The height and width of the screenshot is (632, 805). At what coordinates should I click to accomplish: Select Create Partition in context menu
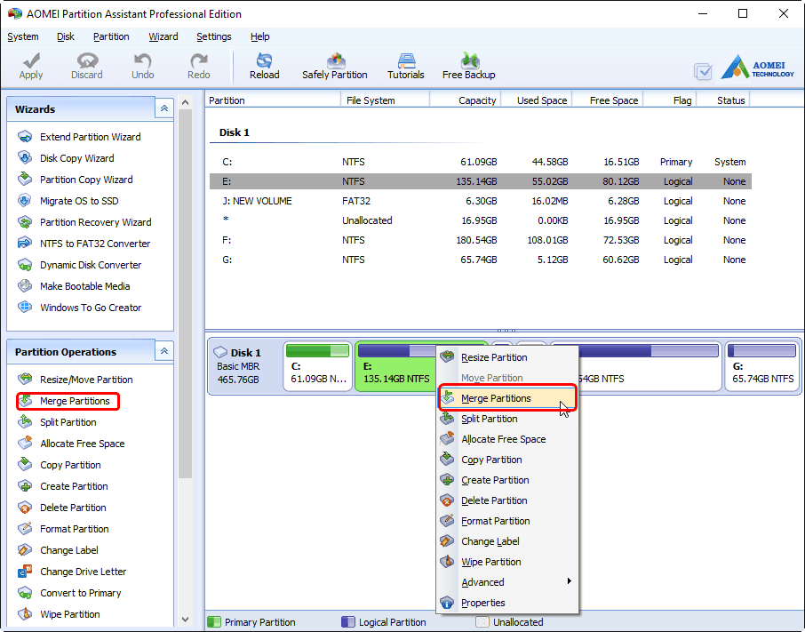pyautogui.click(x=507, y=481)
